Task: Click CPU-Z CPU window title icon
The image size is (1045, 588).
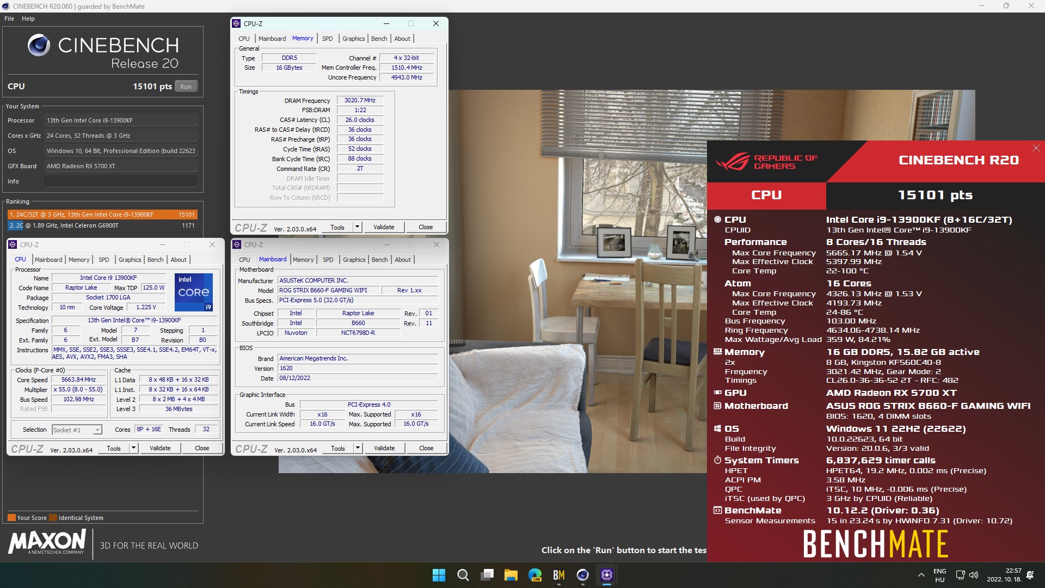Action: click(13, 244)
